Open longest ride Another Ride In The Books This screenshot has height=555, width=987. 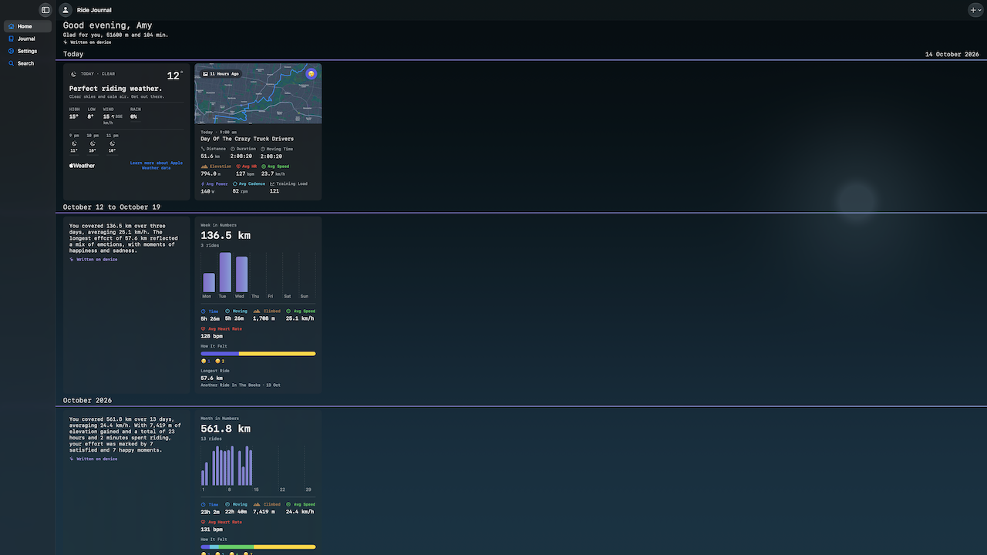click(241, 385)
